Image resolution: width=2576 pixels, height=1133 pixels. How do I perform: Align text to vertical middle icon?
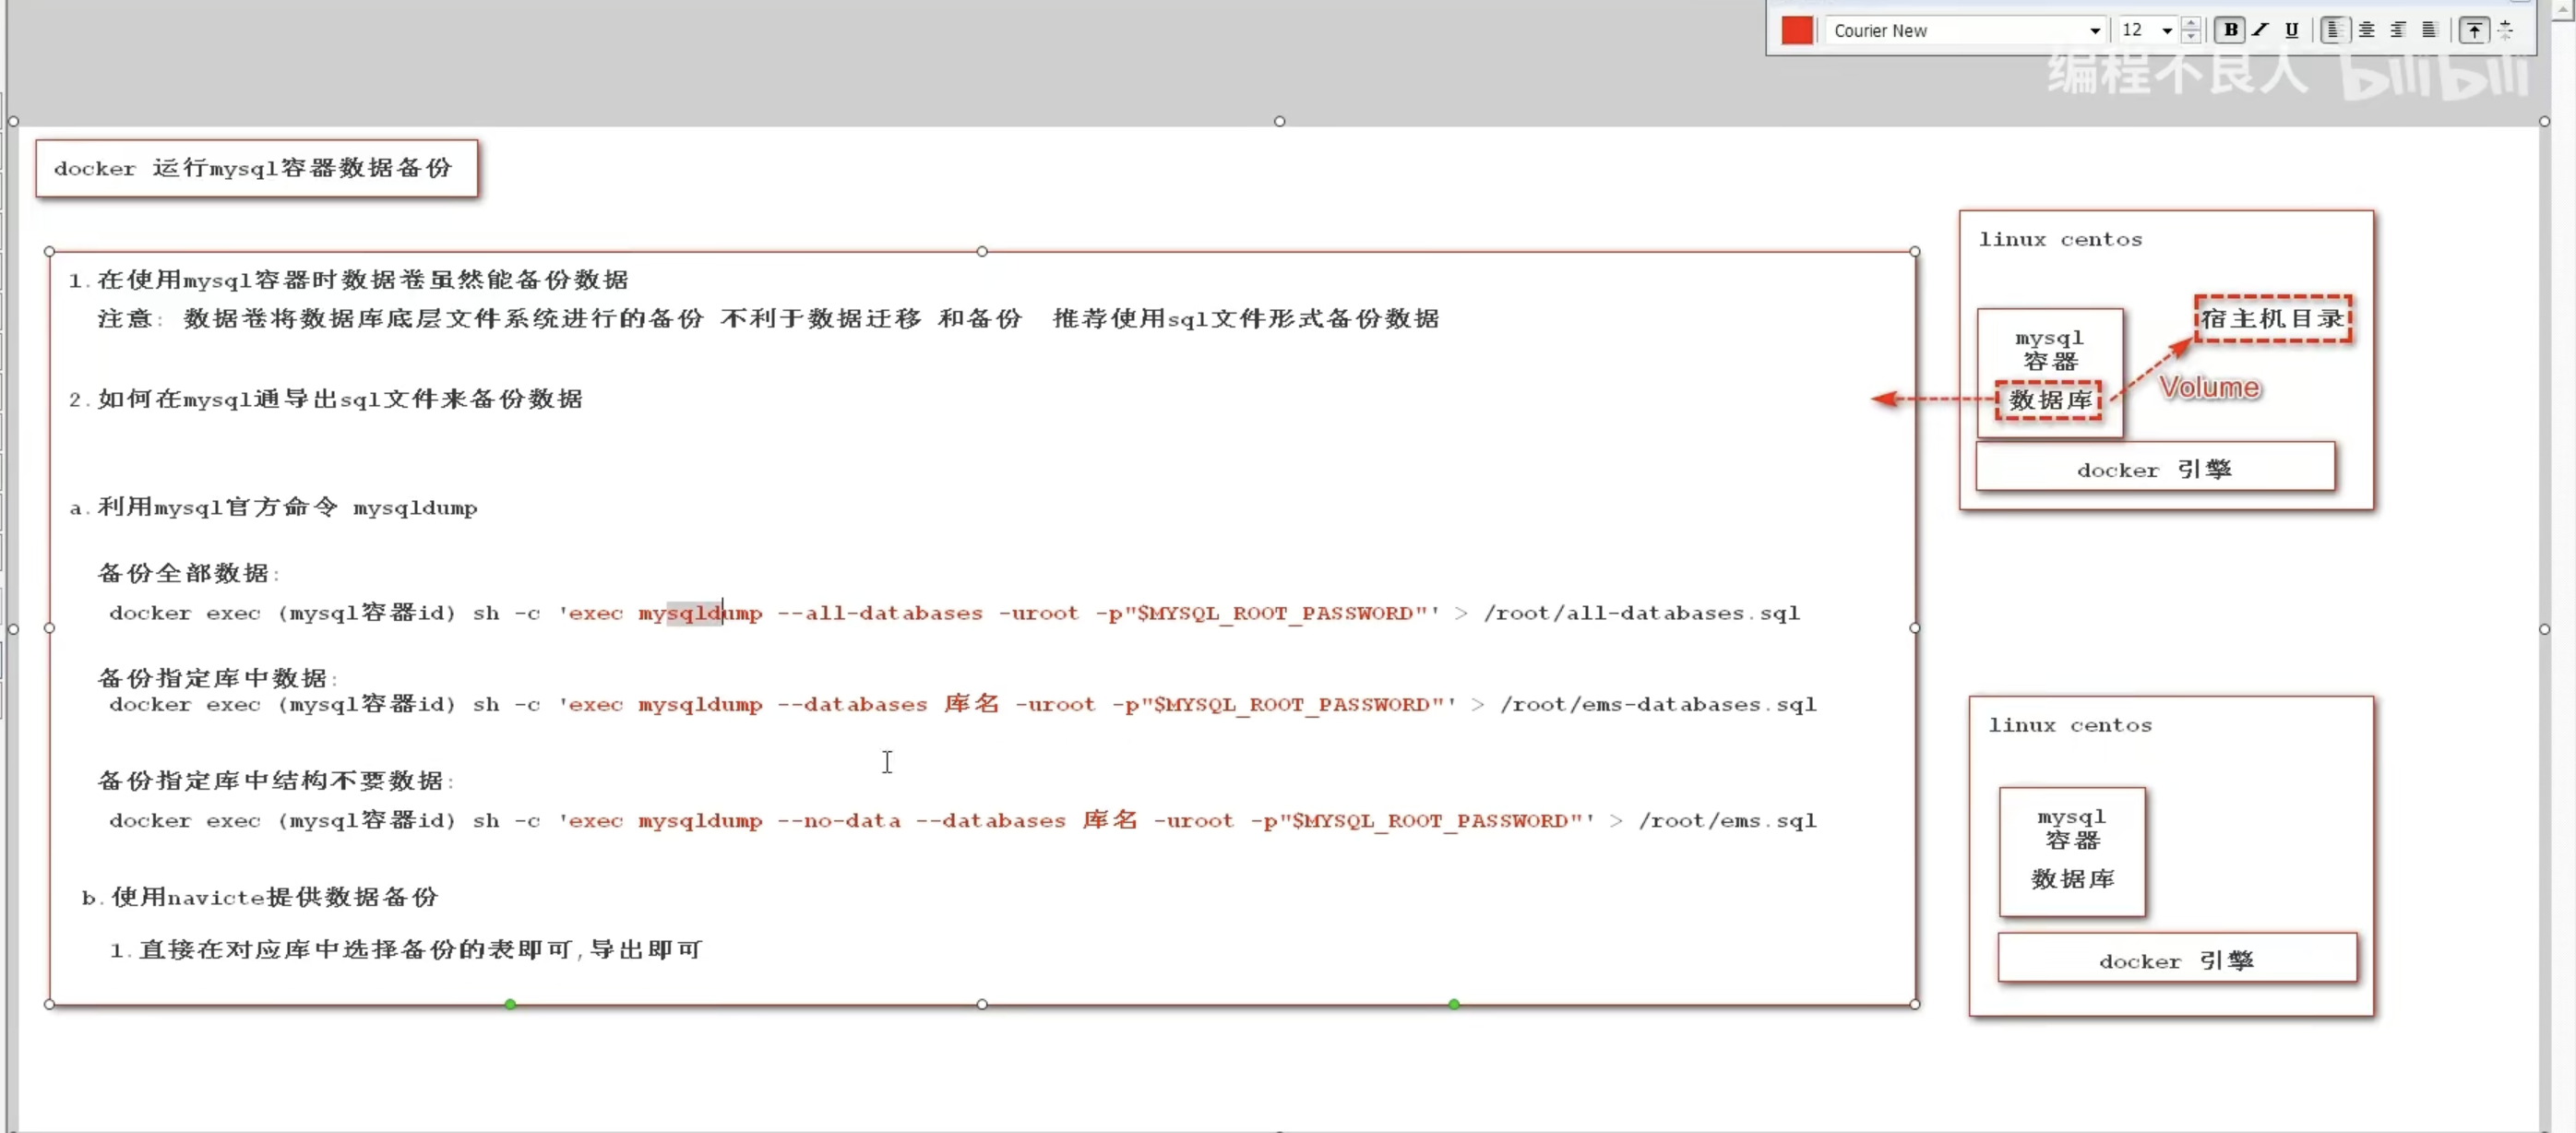2506,30
